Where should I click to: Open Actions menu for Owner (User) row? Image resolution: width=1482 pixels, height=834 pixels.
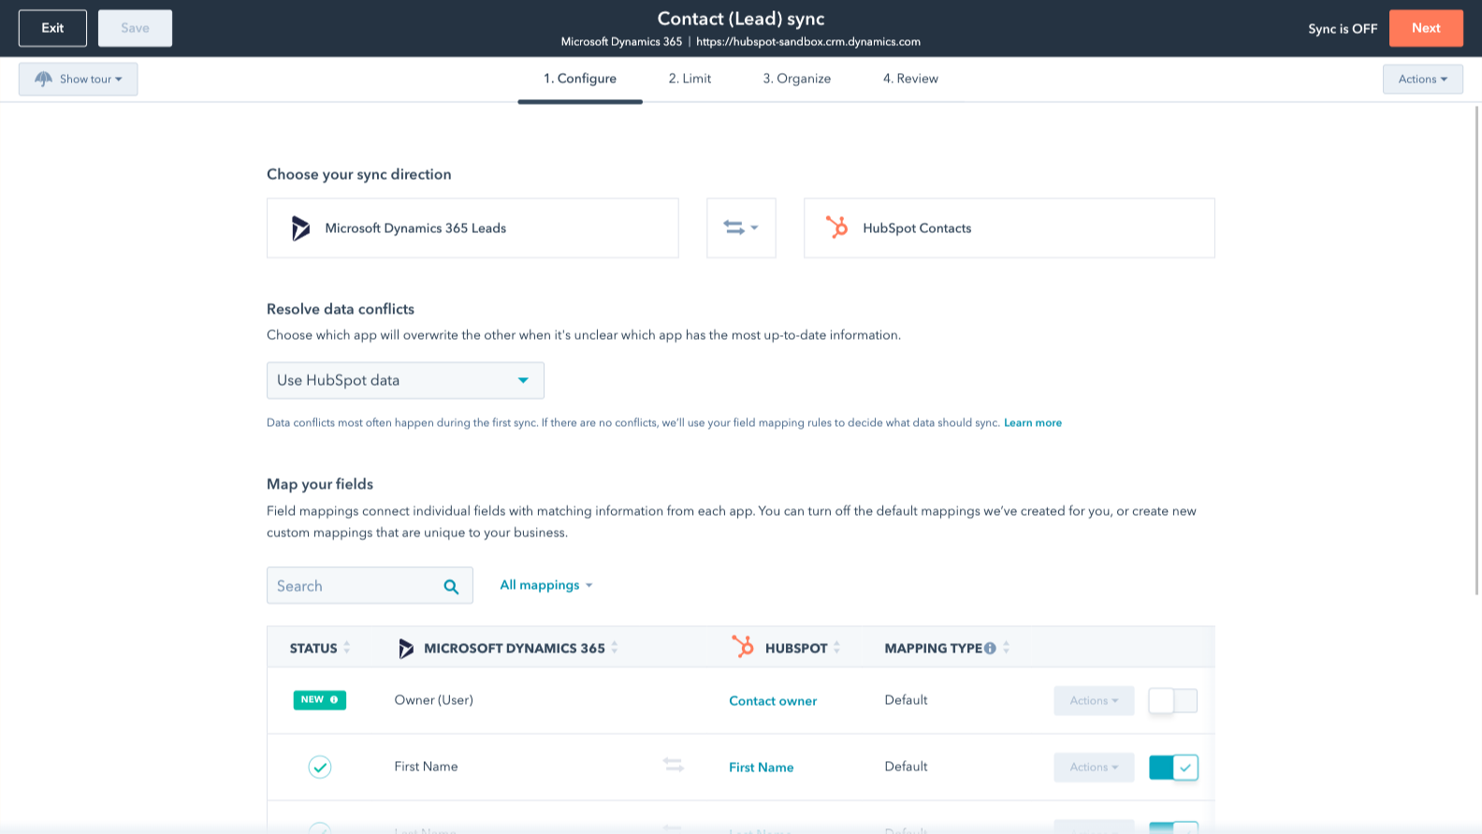coord(1094,700)
